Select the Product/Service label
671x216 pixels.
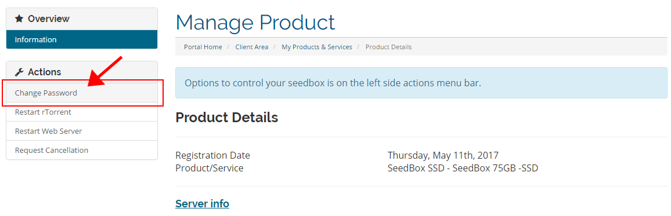tap(210, 168)
